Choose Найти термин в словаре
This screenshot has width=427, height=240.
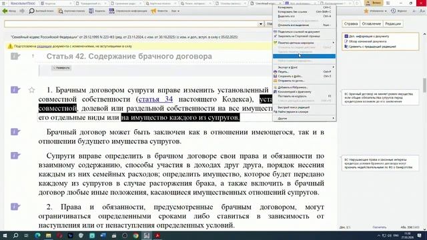[x=304, y=112]
